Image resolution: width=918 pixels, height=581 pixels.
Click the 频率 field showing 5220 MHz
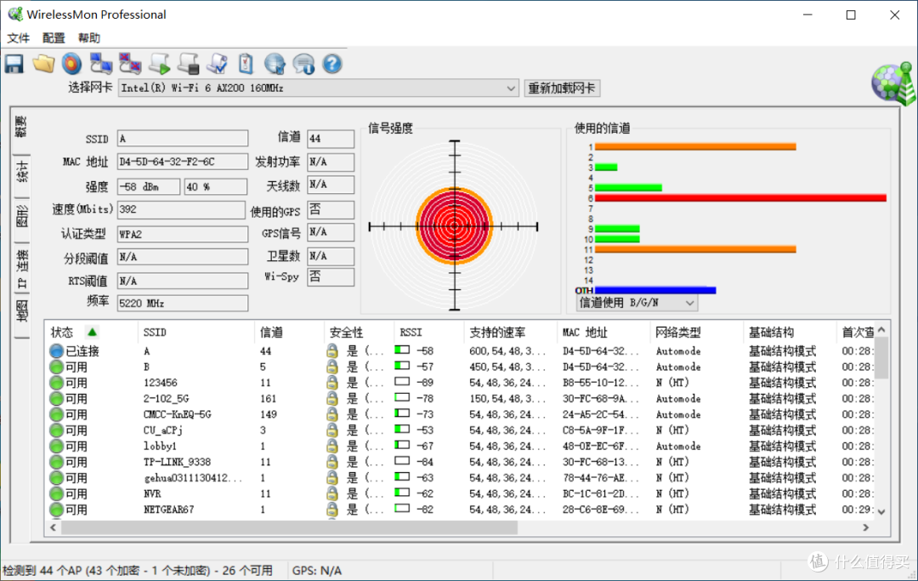[x=183, y=304]
